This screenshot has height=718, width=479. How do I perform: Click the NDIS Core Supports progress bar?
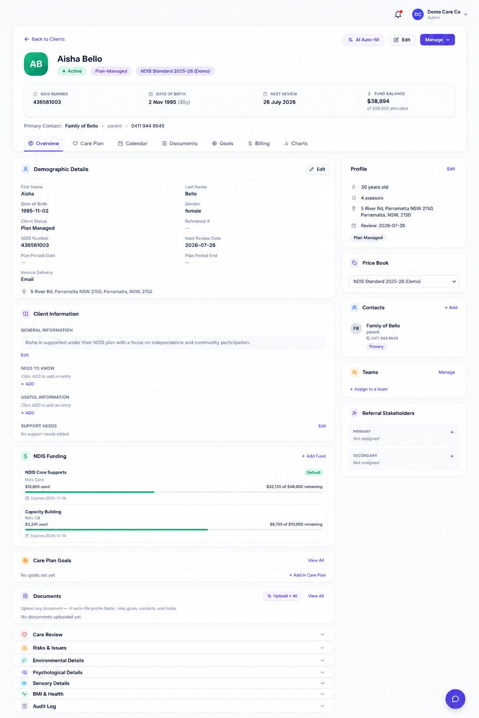[174, 492]
